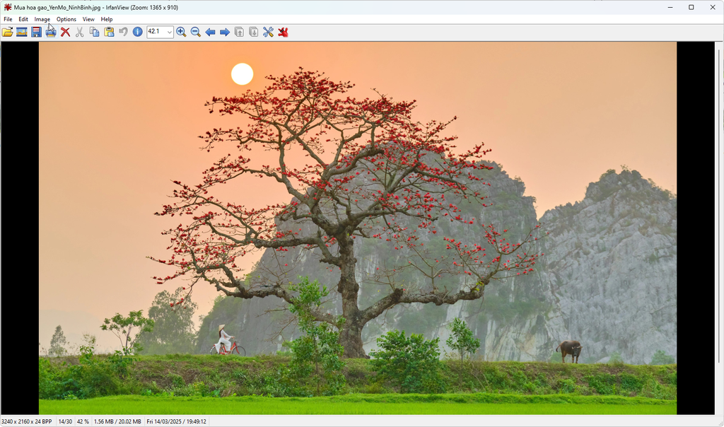Go to previous image with left arrow
724x427 pixels.
pos(210,32)
